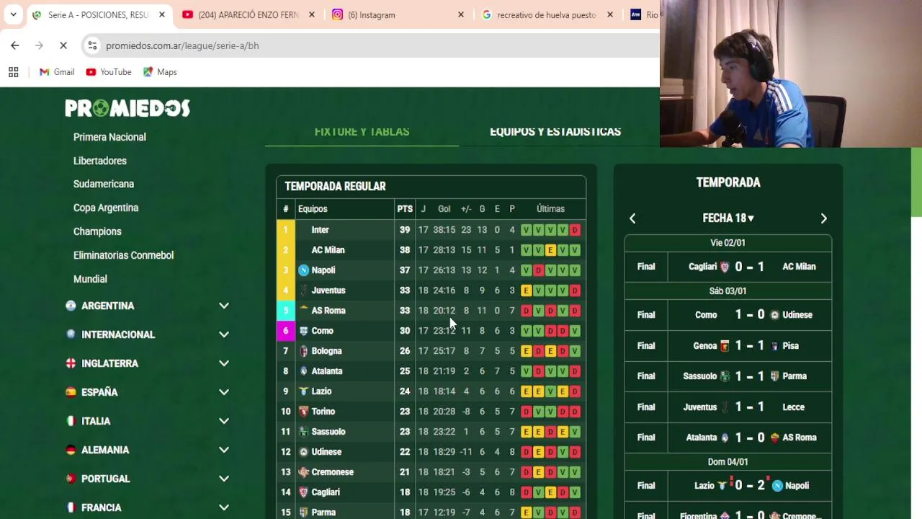Open Primera Nacional league link
Image resolution: width=922 pixels, height=519 pixels.
109,137
